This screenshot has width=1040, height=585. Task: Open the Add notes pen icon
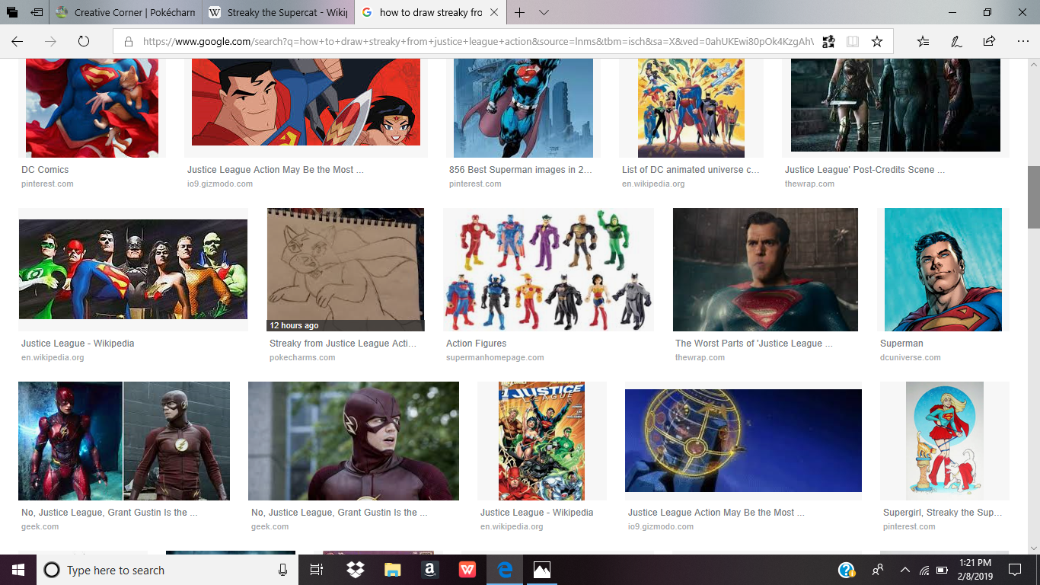click(x=956, y=42)
